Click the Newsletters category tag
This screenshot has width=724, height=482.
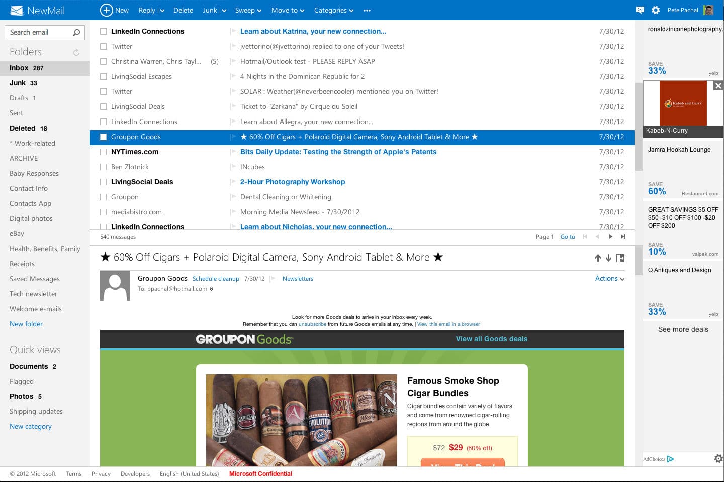click(x=298, y=279)
